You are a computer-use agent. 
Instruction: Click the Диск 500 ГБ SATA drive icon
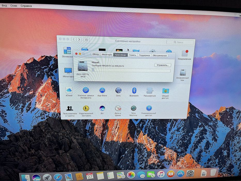pos(83,66)
